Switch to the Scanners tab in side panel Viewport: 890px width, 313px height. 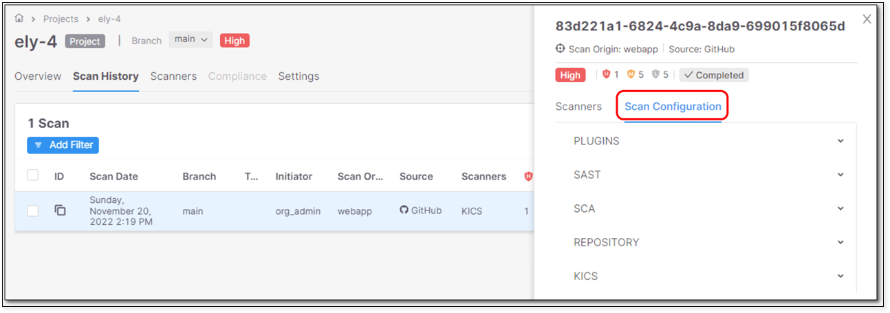point(578,107)
